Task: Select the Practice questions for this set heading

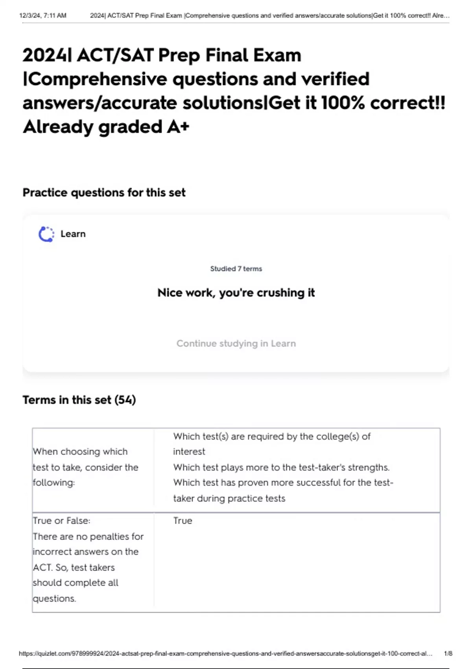Action: (104, 192)
